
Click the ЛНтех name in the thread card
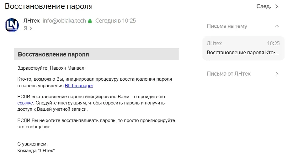coord(214,43)
